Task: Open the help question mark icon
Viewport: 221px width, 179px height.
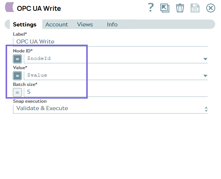Action: tap(151, 8)
